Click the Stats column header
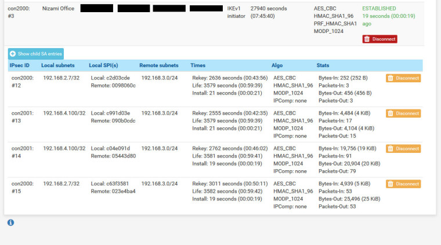441x245 pixels. (323, 65)
